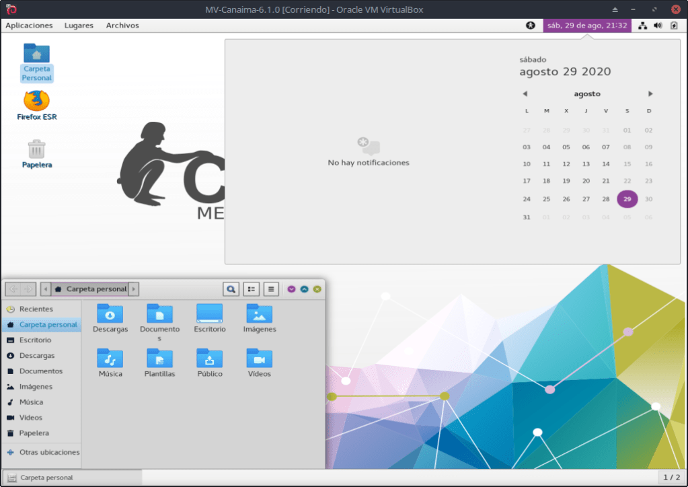This screenshot has width=688, height=487.
Task: Open the file manager hamburger menu
Action: point(270,289)
